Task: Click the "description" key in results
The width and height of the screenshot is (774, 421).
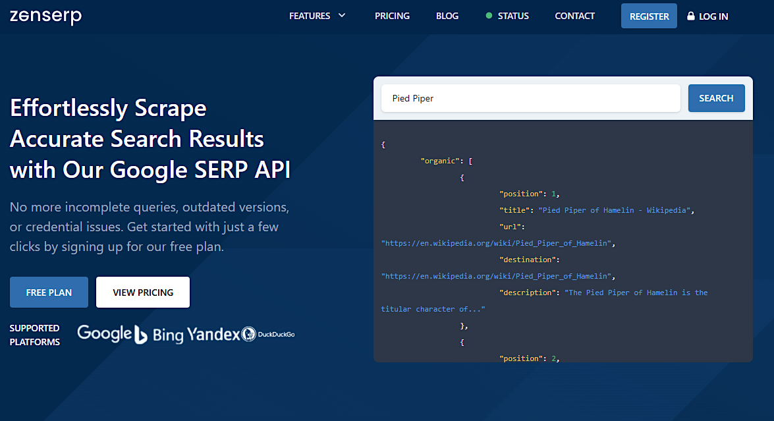Action: click(x=527, y=293)
